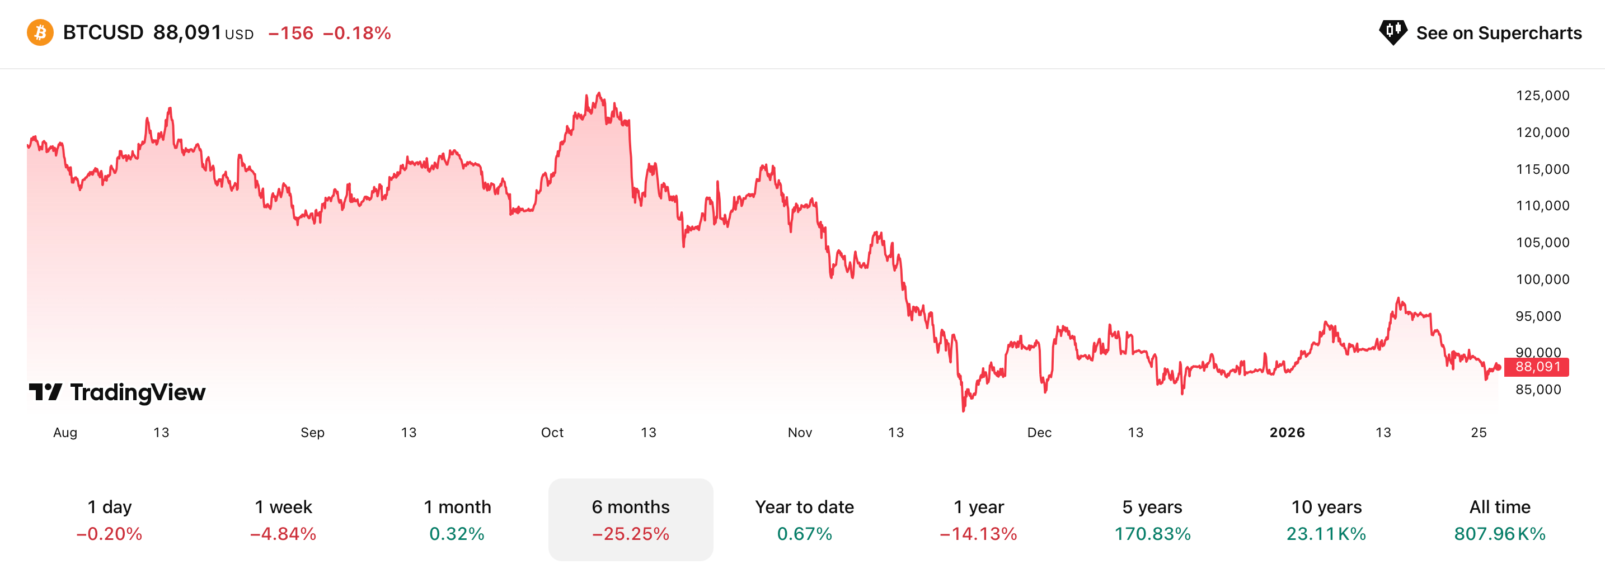1605x569 pixels.
Task: Select the All time range tab
Action: click(1499, 519)
